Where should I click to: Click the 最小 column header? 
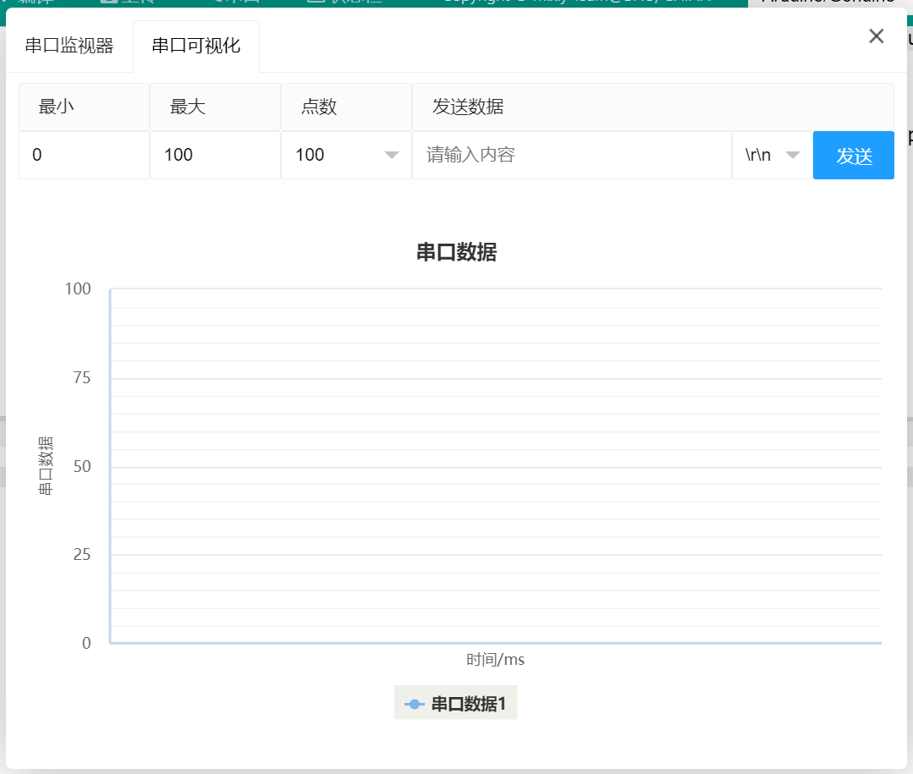[x=57, y=107]
